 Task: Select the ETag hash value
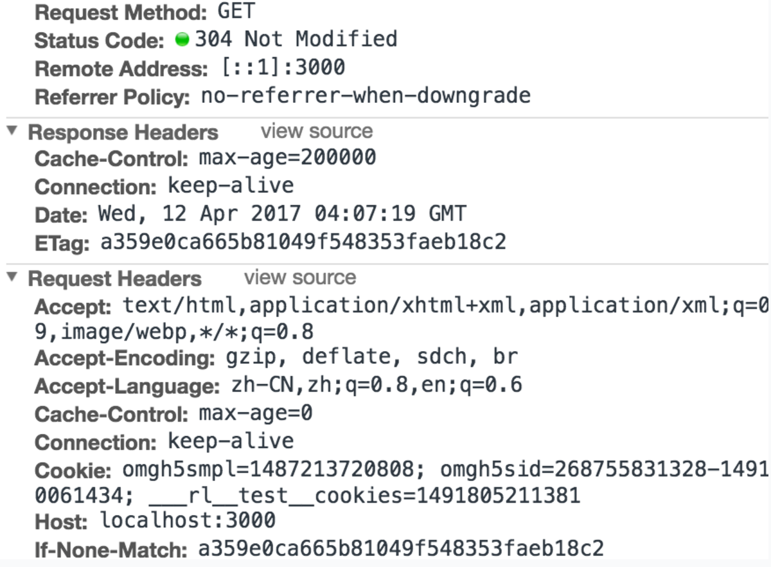(303, 242)
